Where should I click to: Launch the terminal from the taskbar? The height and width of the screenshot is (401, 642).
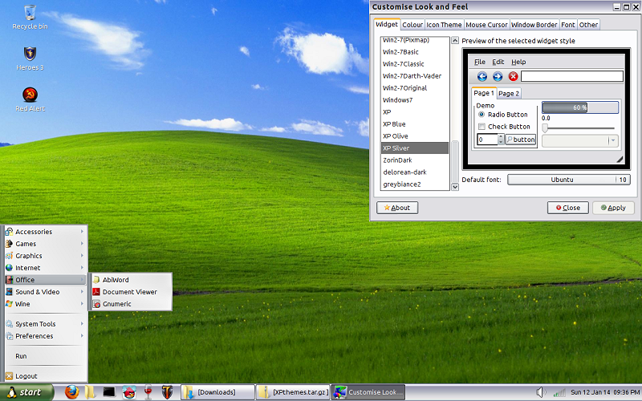coord(109,392)
